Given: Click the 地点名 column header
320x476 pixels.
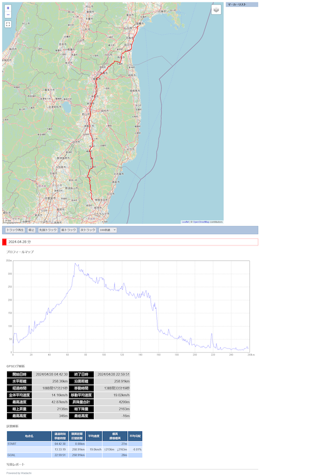Looking at the screenshot, I should [29, 436].
